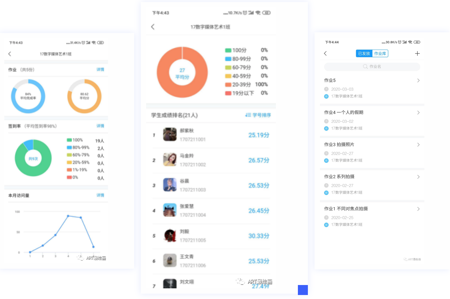Viewport: 450px width, 299px height.
Task: Switch to the 已发放 tab
Action: (x=364, y=54)
